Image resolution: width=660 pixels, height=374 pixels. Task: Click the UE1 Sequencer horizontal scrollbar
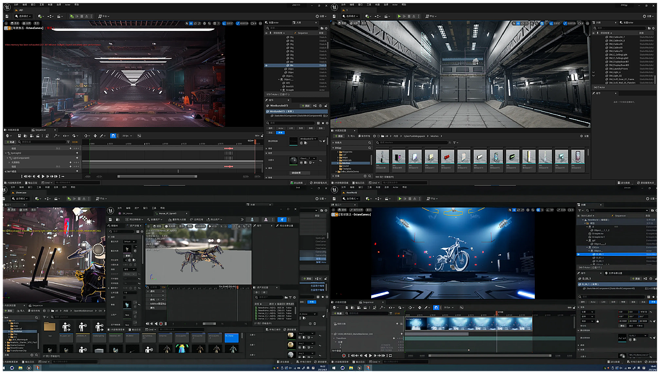point(158,176)
